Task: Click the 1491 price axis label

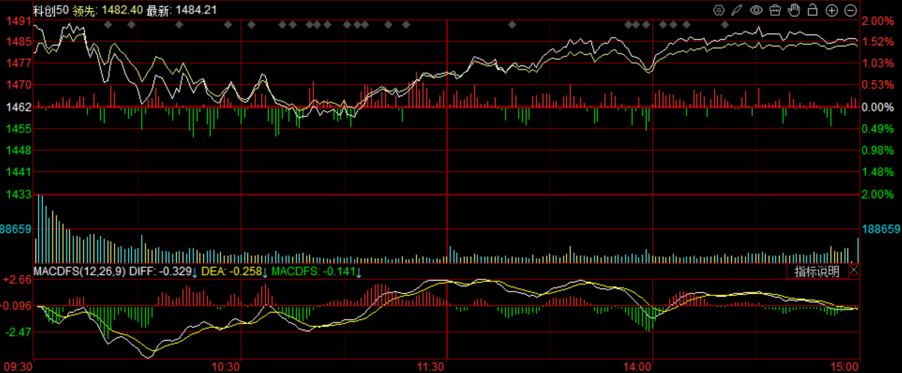Action: [19, 21]
